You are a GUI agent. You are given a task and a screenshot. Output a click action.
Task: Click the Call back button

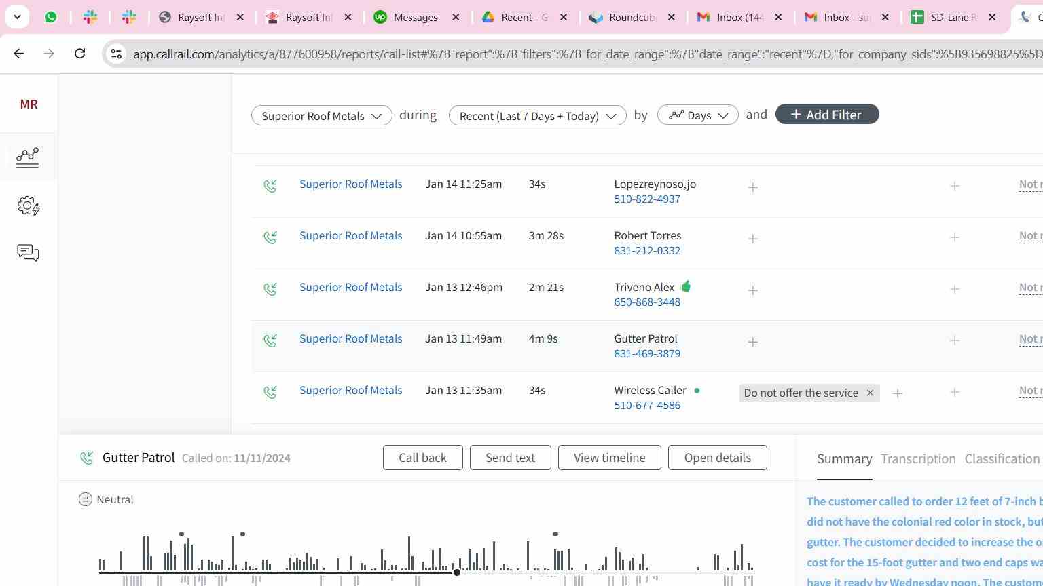click(422, 458)
